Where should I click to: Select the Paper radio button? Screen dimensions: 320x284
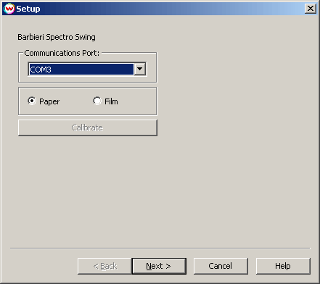point(32,101)
